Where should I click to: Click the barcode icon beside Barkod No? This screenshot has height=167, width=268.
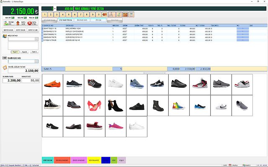pyautogui.click(x=5, y=58)
